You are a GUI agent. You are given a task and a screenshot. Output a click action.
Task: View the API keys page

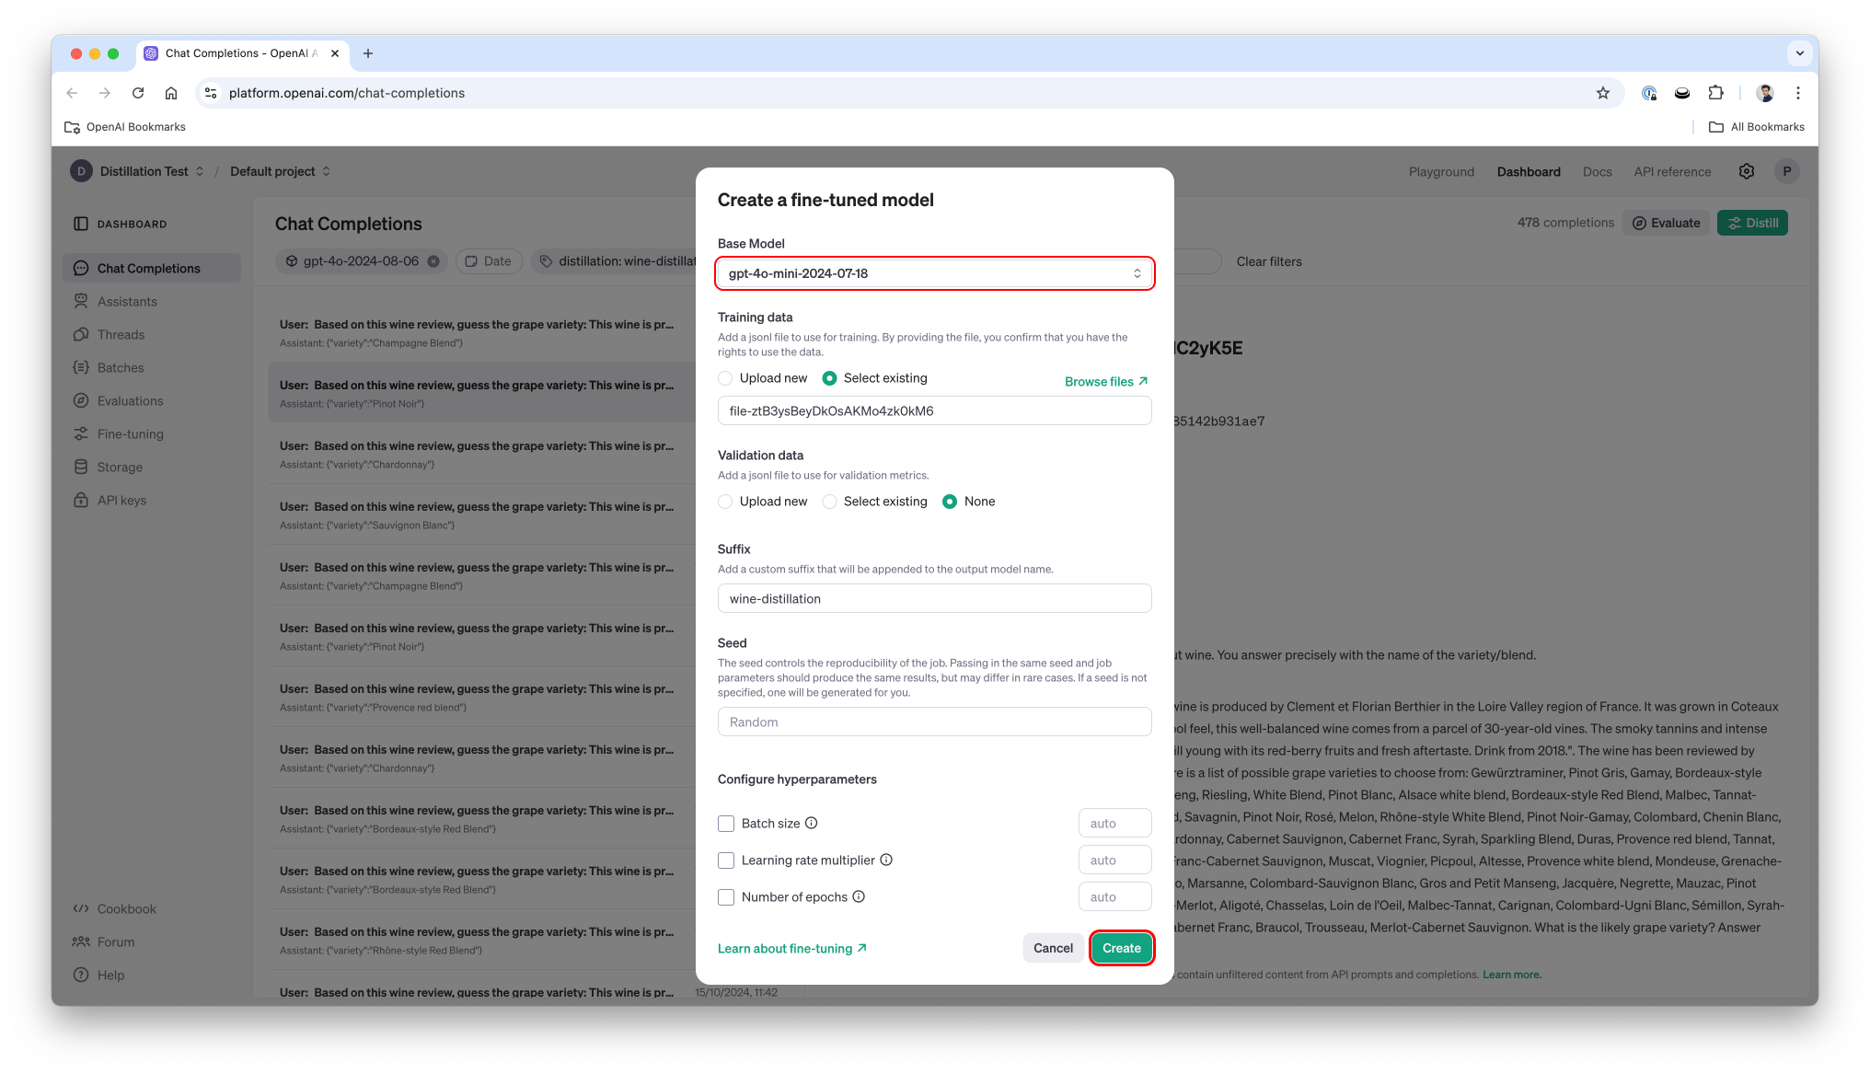[120, 500]
